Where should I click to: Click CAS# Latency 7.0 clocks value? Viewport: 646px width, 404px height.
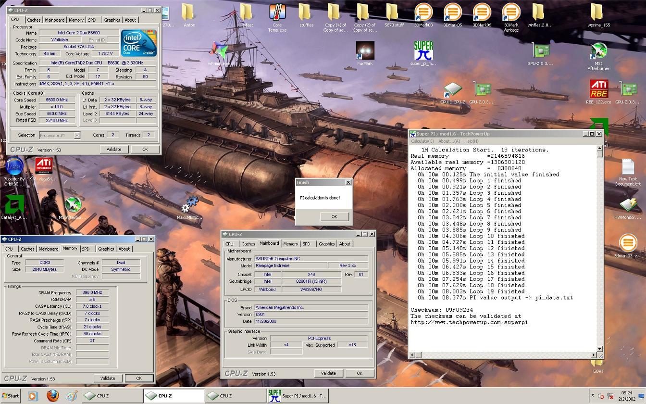click(92, 306)
